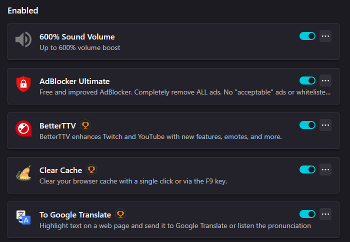This screenshot has height=242, width=350.
Task: Disable the 600% Sound Volume extension toggle
Action: (x=307, y=36)
